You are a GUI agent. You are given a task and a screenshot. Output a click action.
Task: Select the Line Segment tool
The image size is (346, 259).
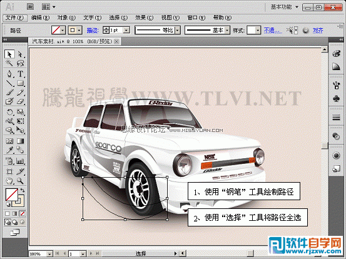[9, 83]
